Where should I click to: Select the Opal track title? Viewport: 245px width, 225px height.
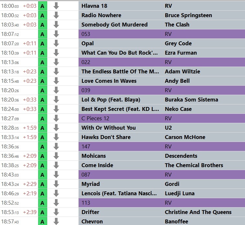[88, 44]
